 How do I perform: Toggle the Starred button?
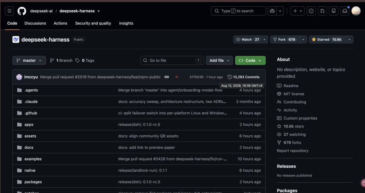pos(327,40)
